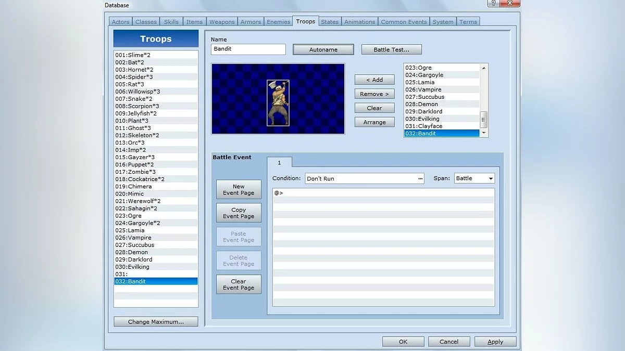
Task: Select the Bandit sprite in preview
Action: coord(278,102)
